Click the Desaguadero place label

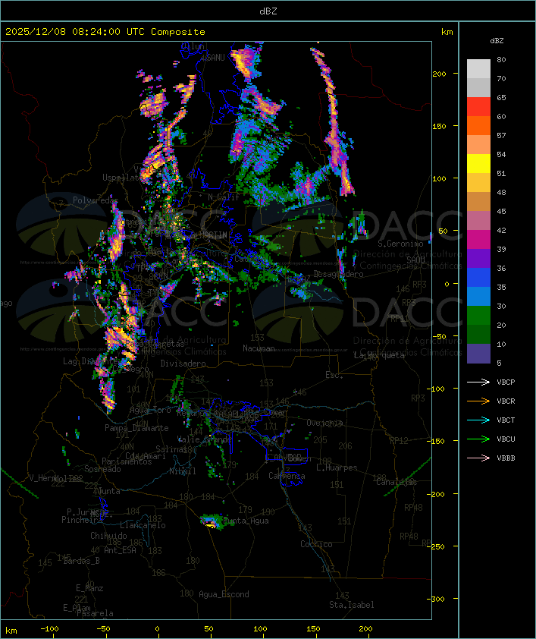tap(338, 274)
